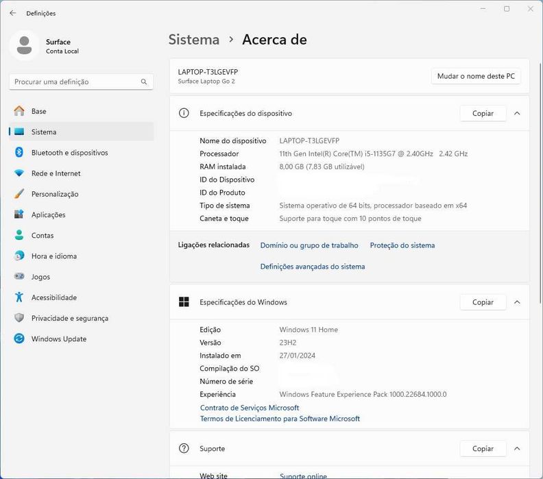
Task: Go to Personalização section
Action: coord(82,194)
